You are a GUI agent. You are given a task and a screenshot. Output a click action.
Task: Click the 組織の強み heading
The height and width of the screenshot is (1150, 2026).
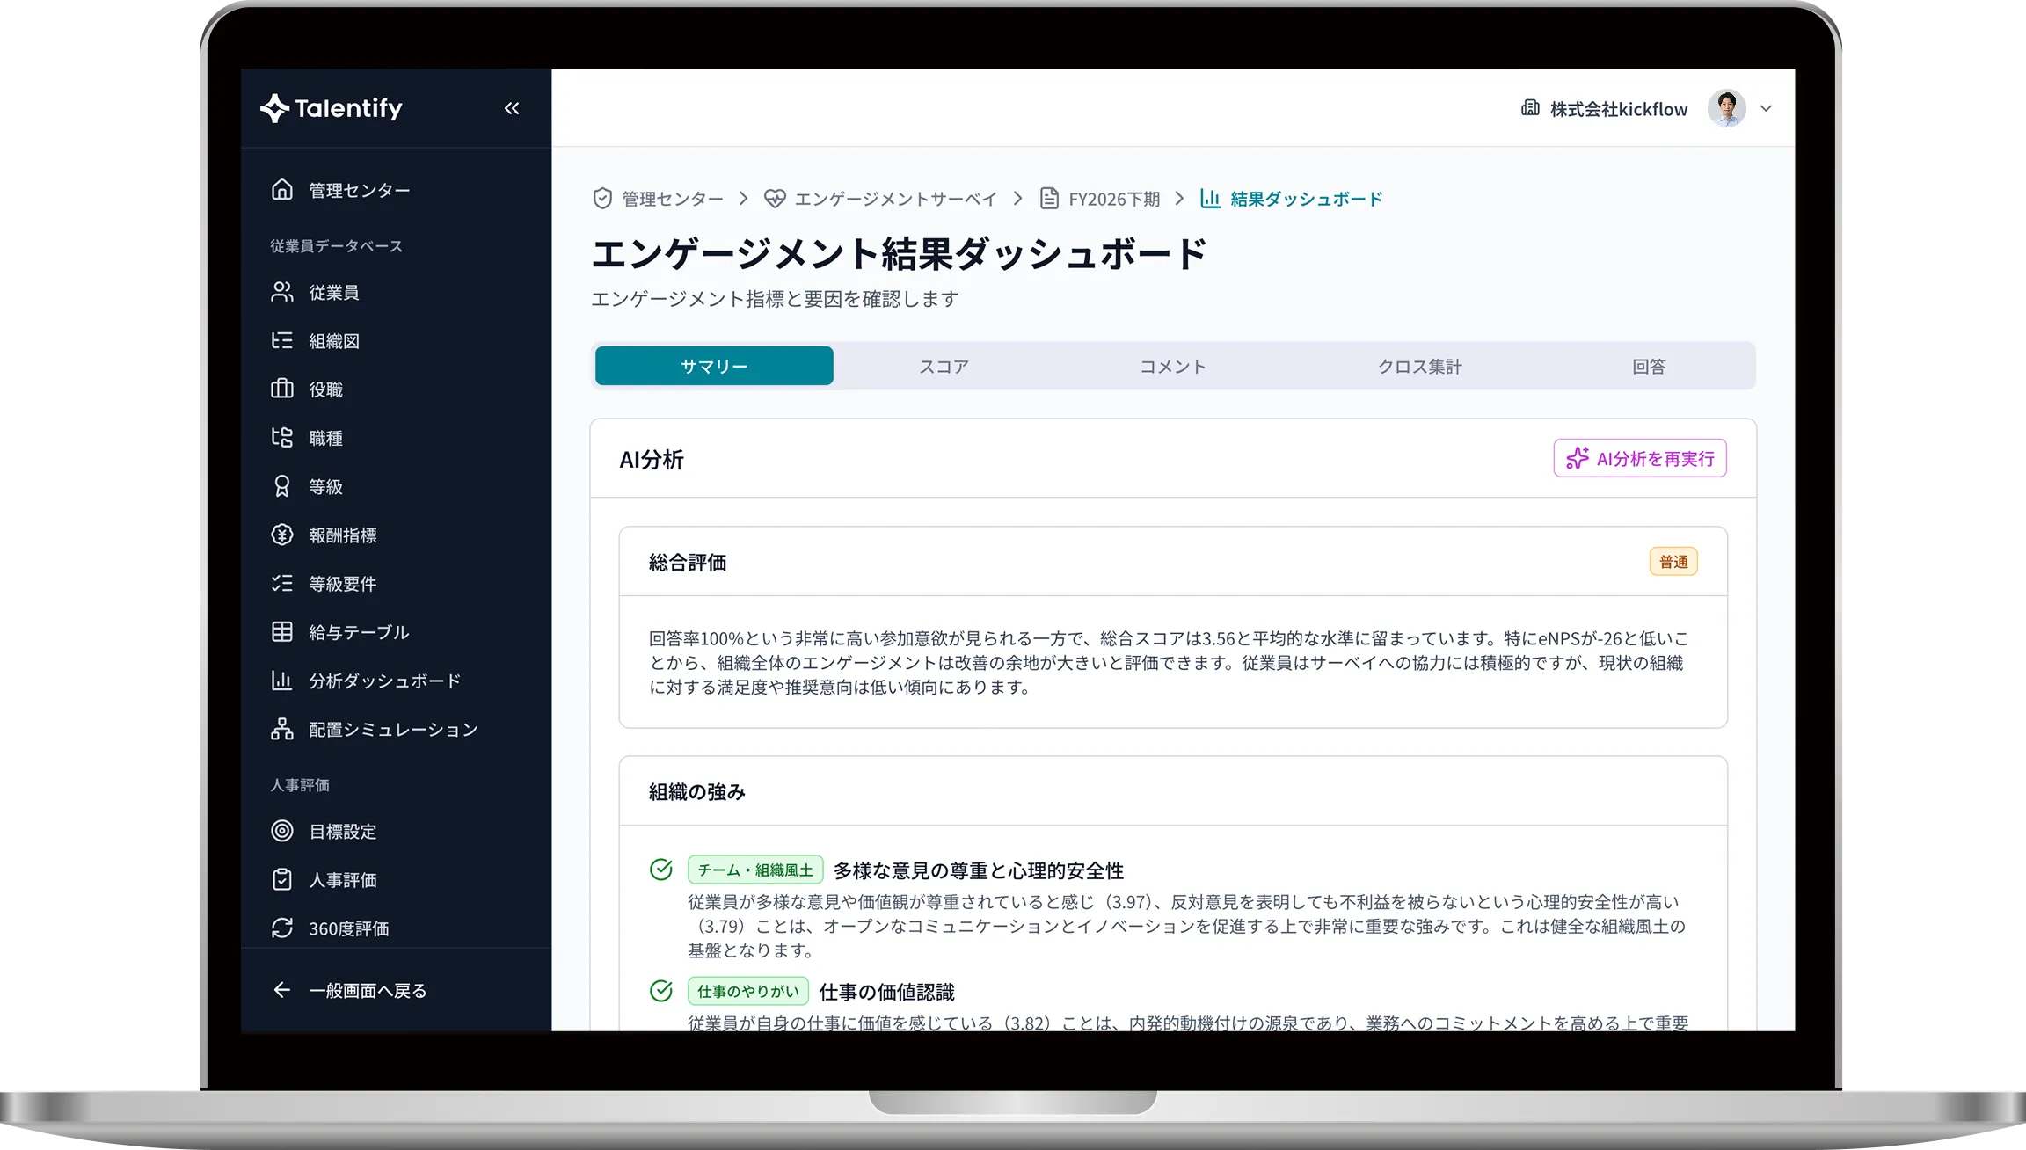tap(697, 792)
